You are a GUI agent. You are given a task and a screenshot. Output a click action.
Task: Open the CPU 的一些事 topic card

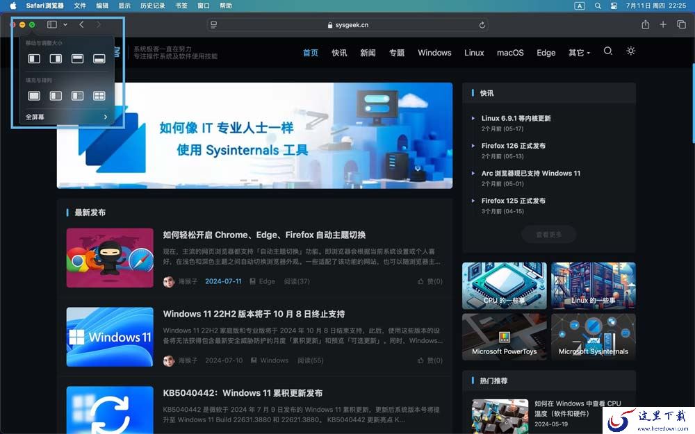(x=505, y=285)
